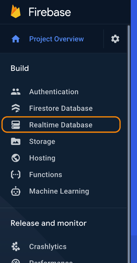This screenshot has height=263, width=137.
Task: Open Realtime Database menu item
Action: coord(61,125)
